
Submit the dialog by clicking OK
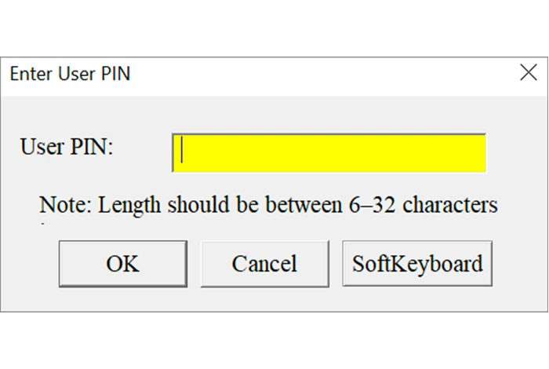pyautogui.click(x=122, y=264)
